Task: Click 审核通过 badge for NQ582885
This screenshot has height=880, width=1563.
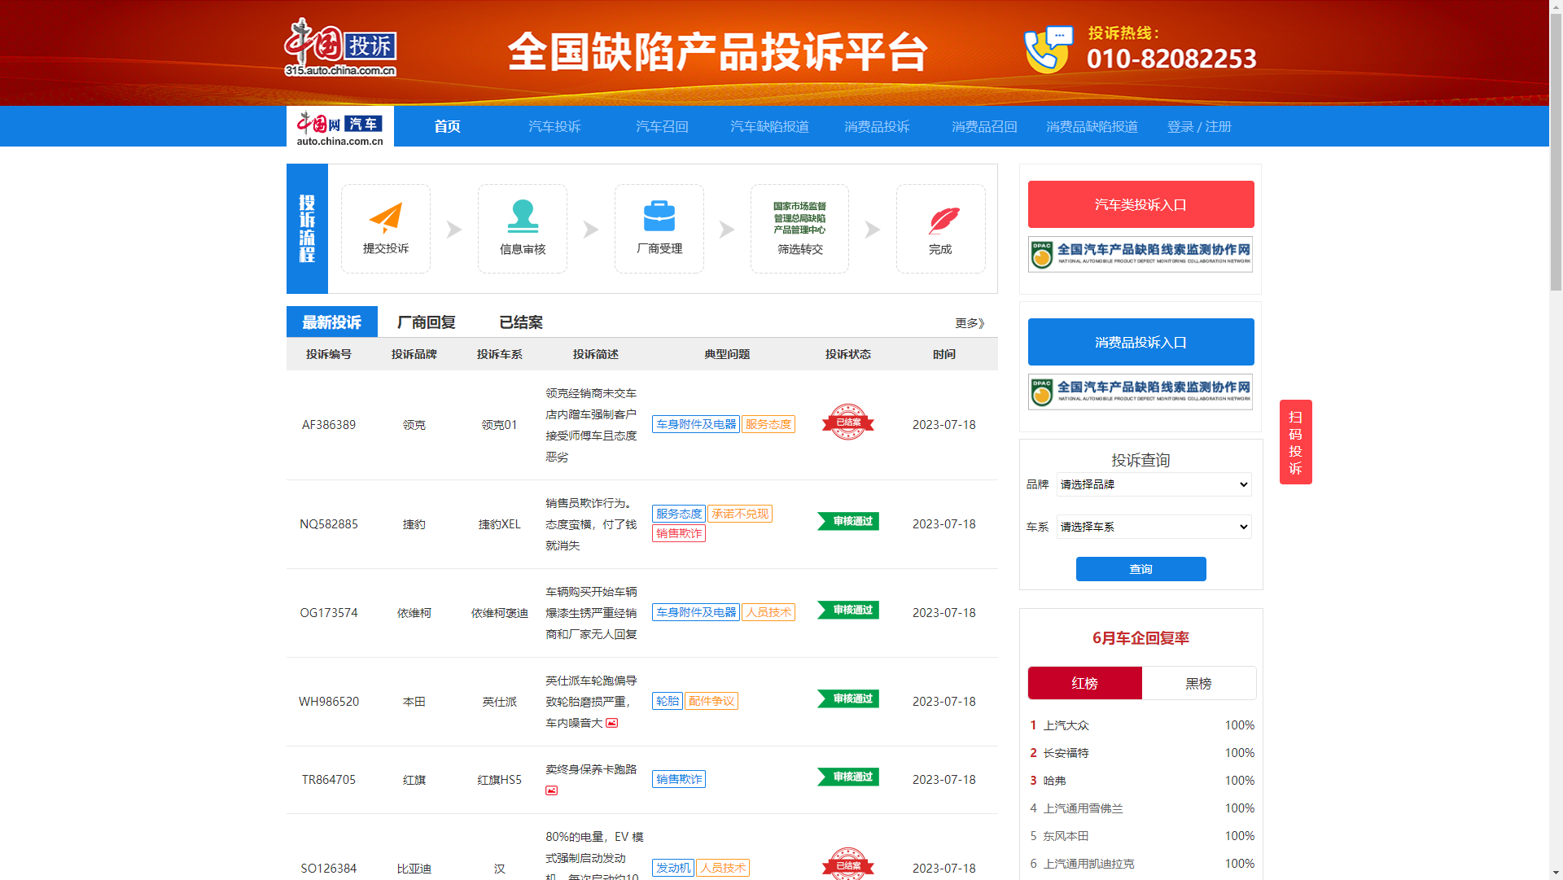Action: tap(848, 521)
